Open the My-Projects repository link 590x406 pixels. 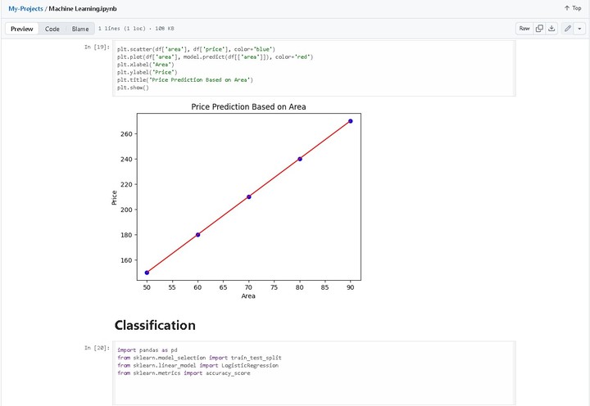click(x=25, y=8)
